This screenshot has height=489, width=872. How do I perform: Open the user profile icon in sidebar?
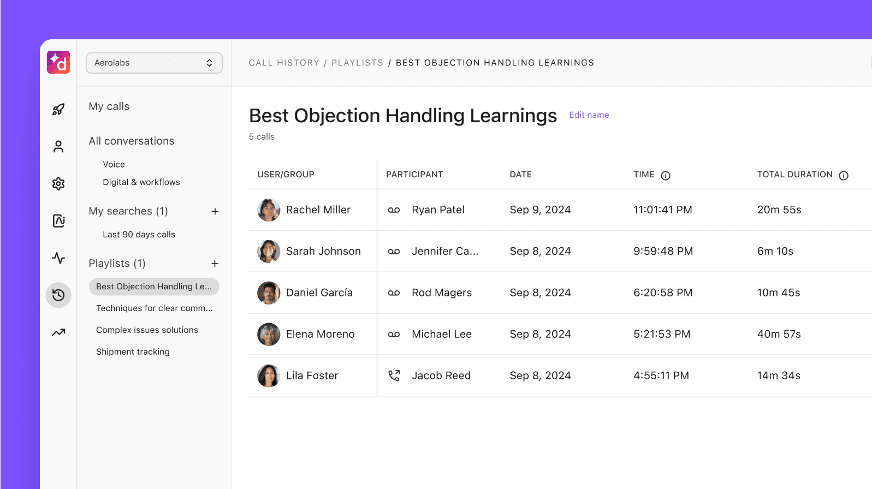tap(58, 147)
